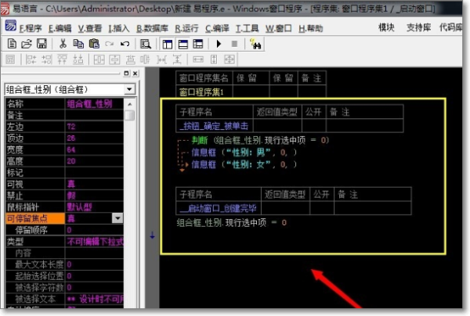The width and height of the screenshot is (470, 316).
Task: Open the W.窗口 menu
Action: point(278,28)
